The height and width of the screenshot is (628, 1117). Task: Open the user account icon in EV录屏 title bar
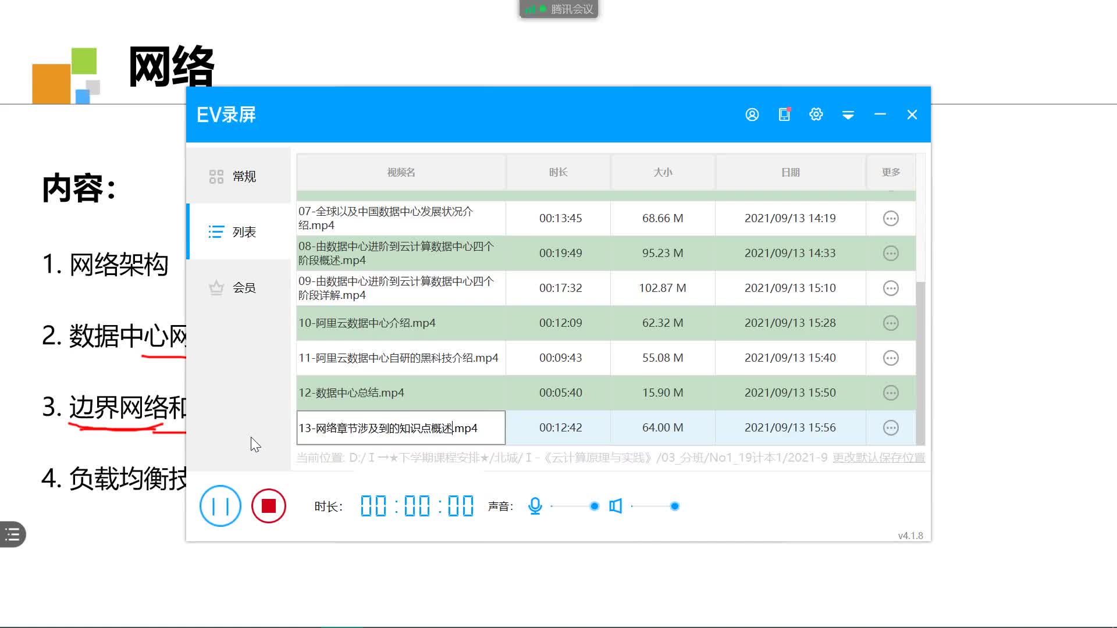(752, 115)
